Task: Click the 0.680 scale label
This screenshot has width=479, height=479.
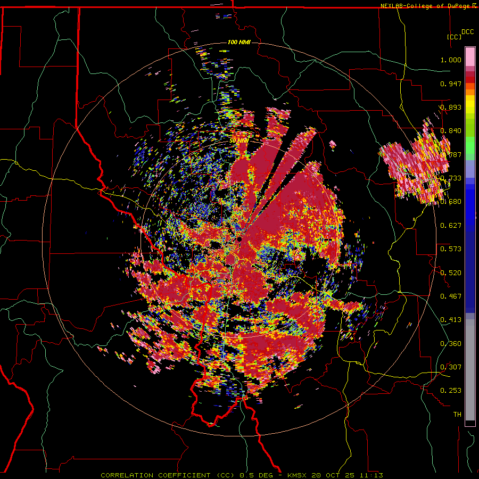Action: point(451,202)
